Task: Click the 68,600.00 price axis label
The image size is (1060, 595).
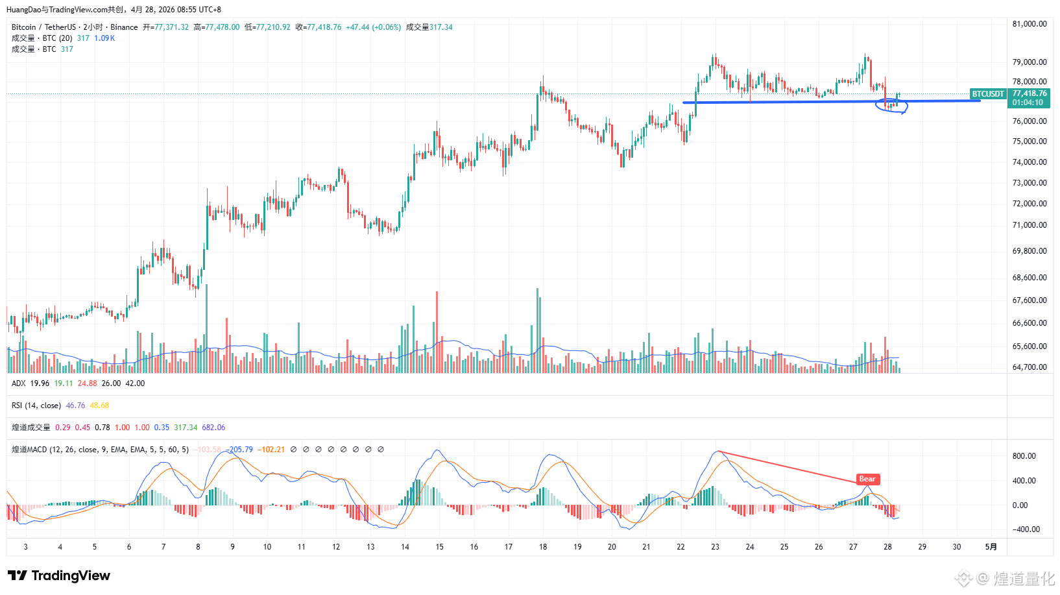Action: tap(1030, 278)
